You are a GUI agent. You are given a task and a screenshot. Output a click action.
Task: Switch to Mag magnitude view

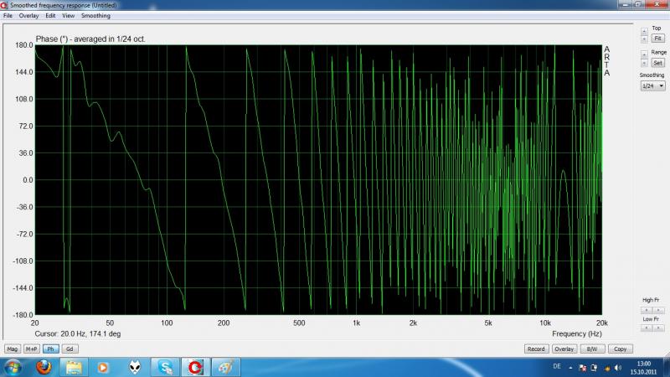[13, 349]
